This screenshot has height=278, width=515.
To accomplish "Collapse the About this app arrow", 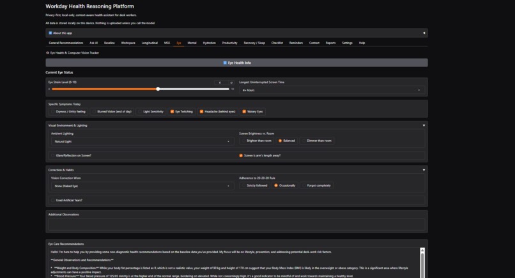I will point(424,33).
